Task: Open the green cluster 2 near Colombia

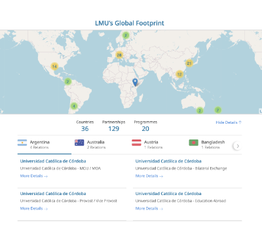Action: pos(67,82)
